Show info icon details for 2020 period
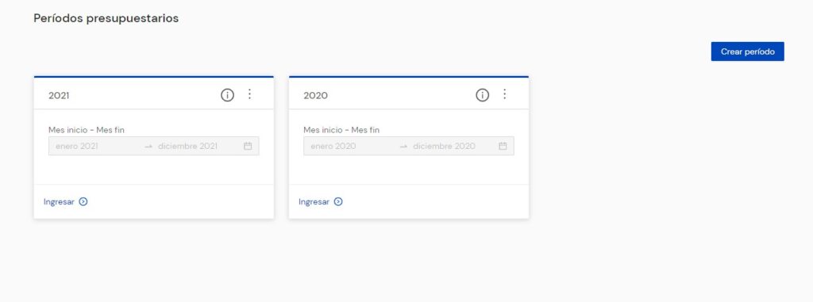Image resolution: width=813 pixels, height=302 pixels. pos(482,95)
